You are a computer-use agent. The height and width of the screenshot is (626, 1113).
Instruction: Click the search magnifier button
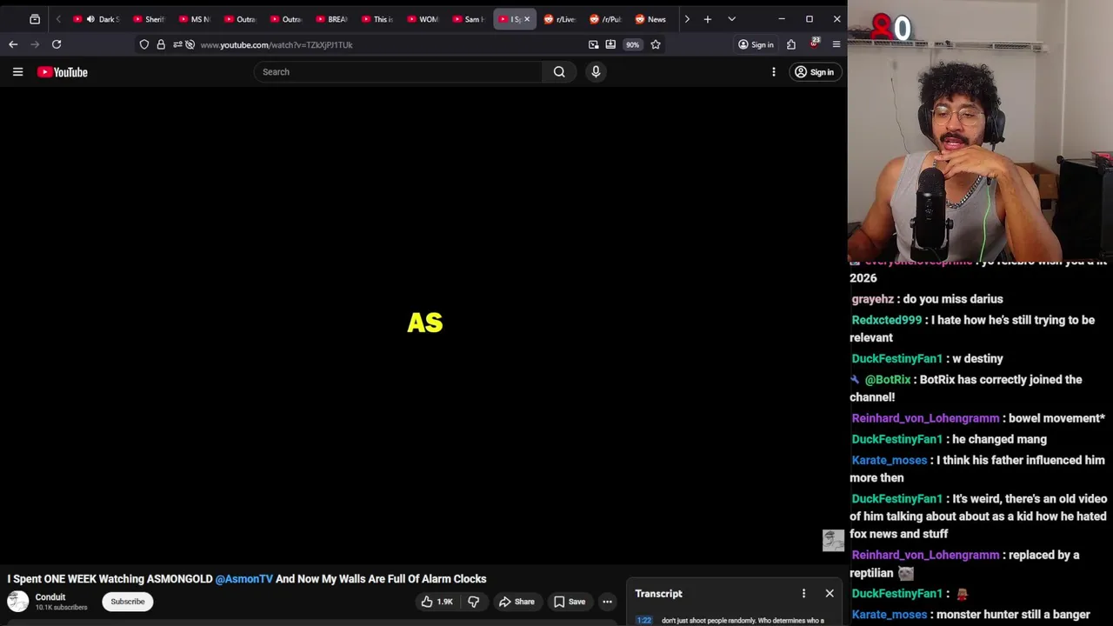(559, 72)
